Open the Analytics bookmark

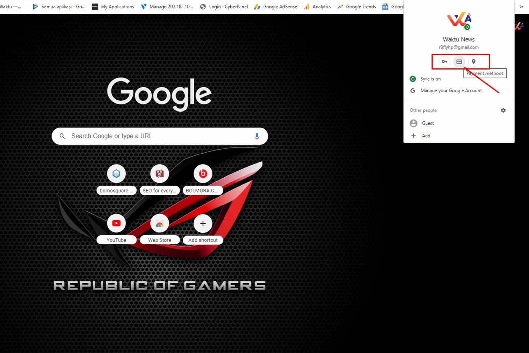point(317,6)
